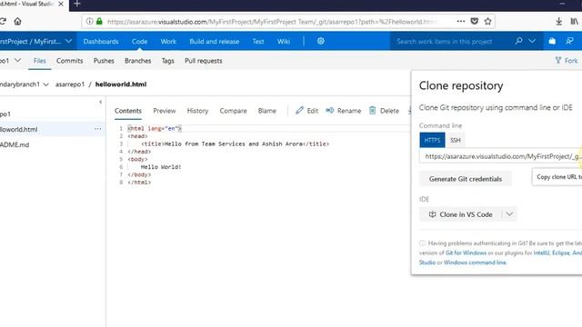Click the browser address bar URL
This screenshot has height=327, width=582.
pos(273,22)
